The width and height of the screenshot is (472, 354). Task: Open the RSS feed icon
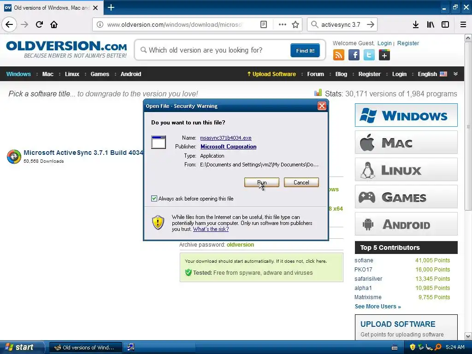coord(339,55)
